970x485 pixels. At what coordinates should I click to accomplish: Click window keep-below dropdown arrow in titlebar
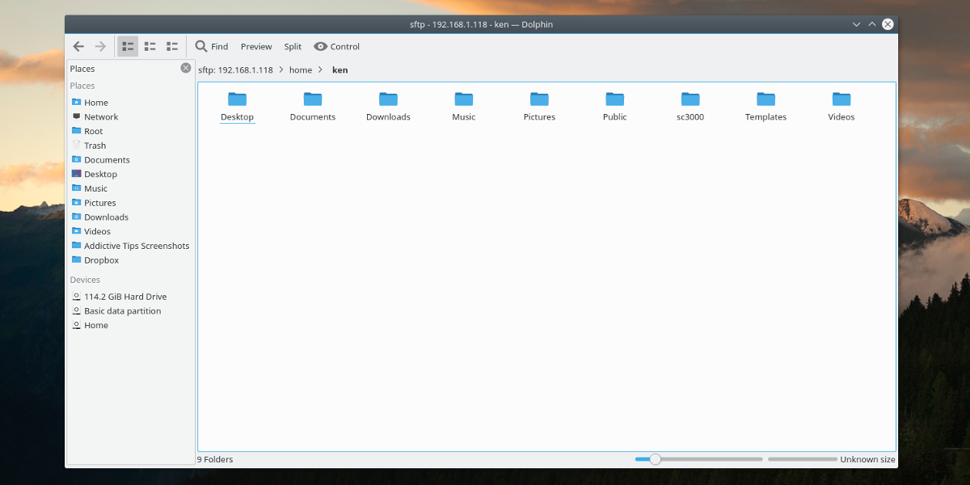point(856,24)
